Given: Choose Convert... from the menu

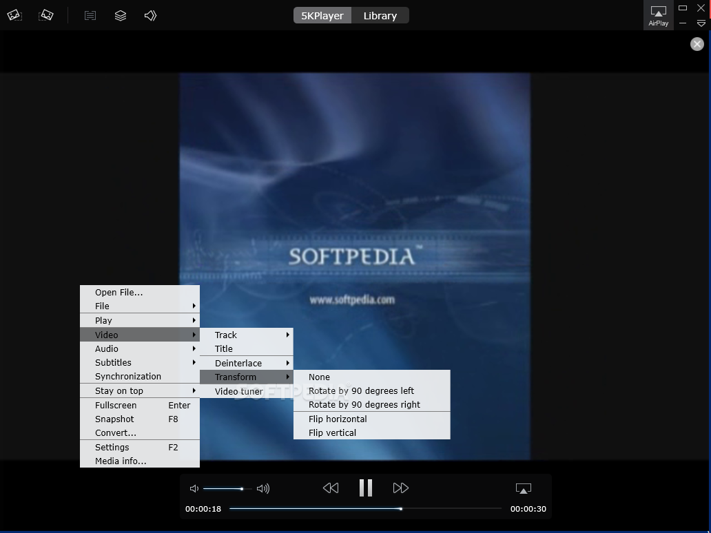Looking at the screenshot, I should pyautogui.click(x=140, y=433).
